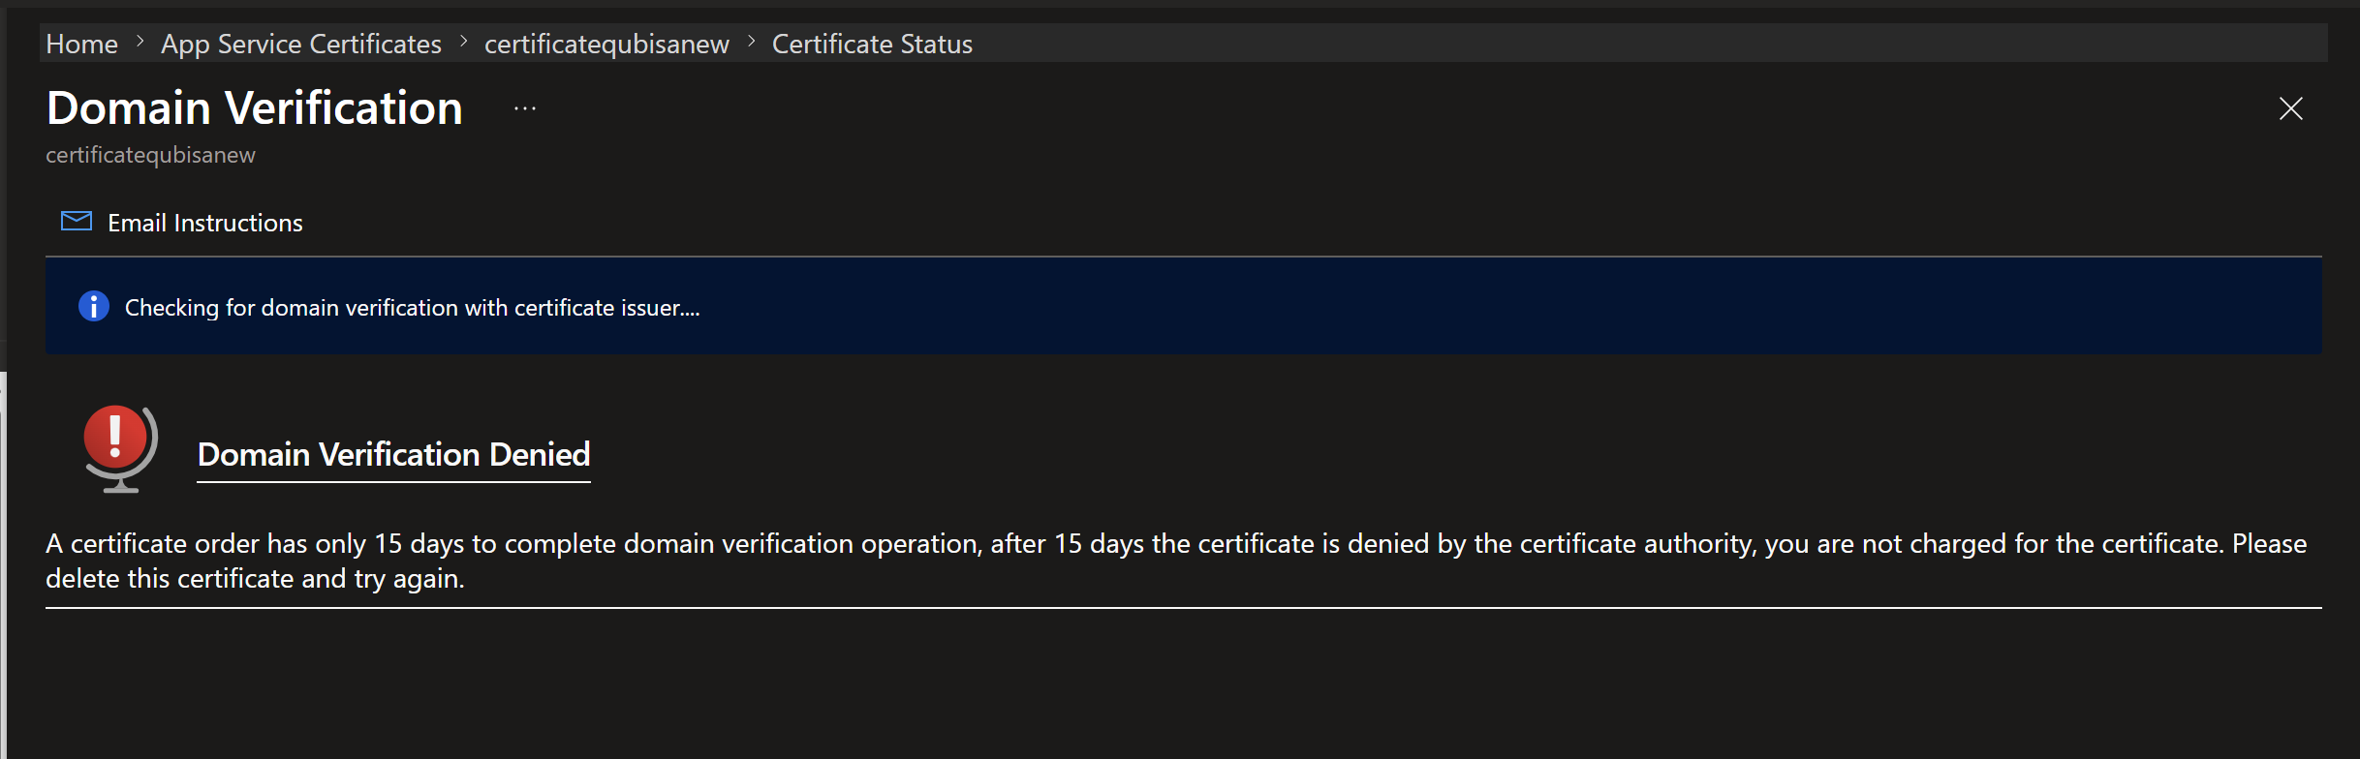Click the Email Instructions envelope icon

pos(77,222)
